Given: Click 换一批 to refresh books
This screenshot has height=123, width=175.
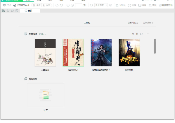Looking at the screenshot, I should click(135, 34).
